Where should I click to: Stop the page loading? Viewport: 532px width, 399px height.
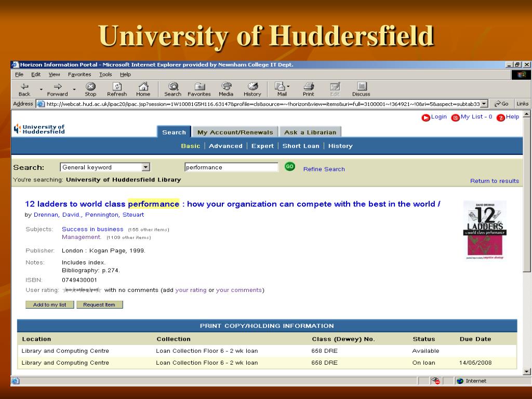point(90,89)
